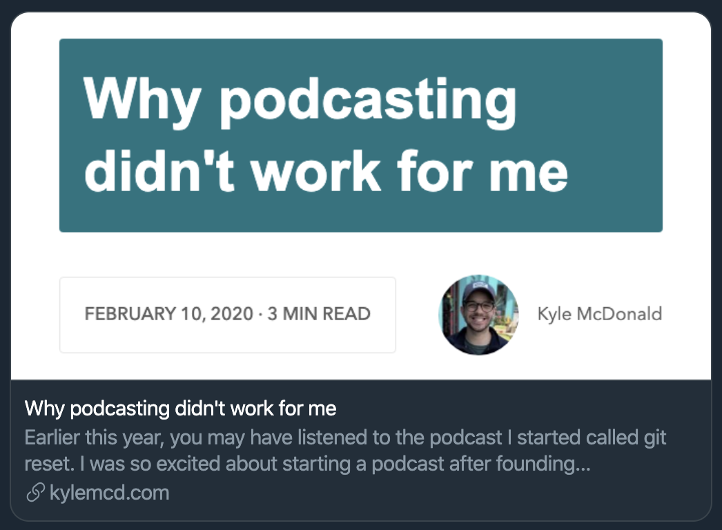Click the kylemcd.com domain link

coord(109,493)
